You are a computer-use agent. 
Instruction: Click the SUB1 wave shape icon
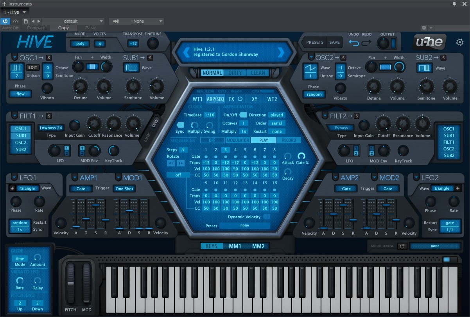[131, 68]
